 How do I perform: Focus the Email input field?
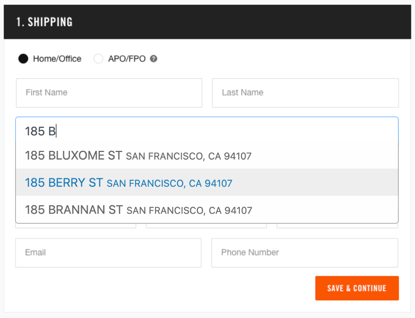point(109,253)
